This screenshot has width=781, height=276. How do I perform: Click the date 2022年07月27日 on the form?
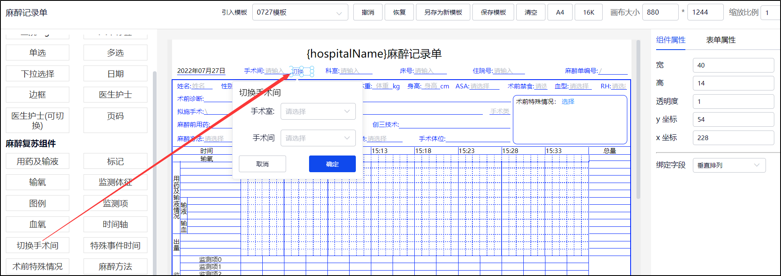tap(201, 71)
